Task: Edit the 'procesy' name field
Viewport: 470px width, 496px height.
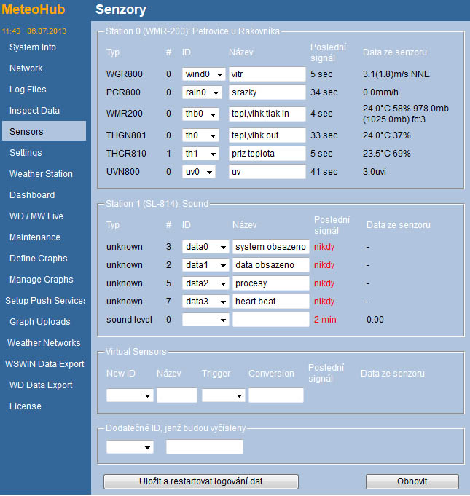Action: tap(271, 283)
